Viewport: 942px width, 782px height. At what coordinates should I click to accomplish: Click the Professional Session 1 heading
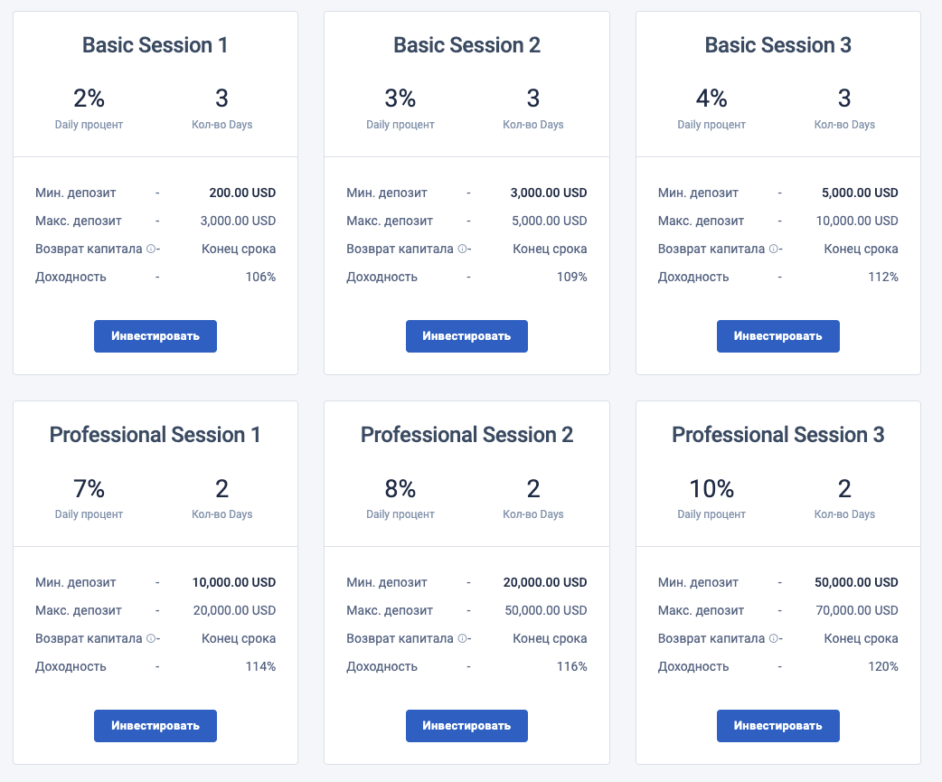[155, 435]
